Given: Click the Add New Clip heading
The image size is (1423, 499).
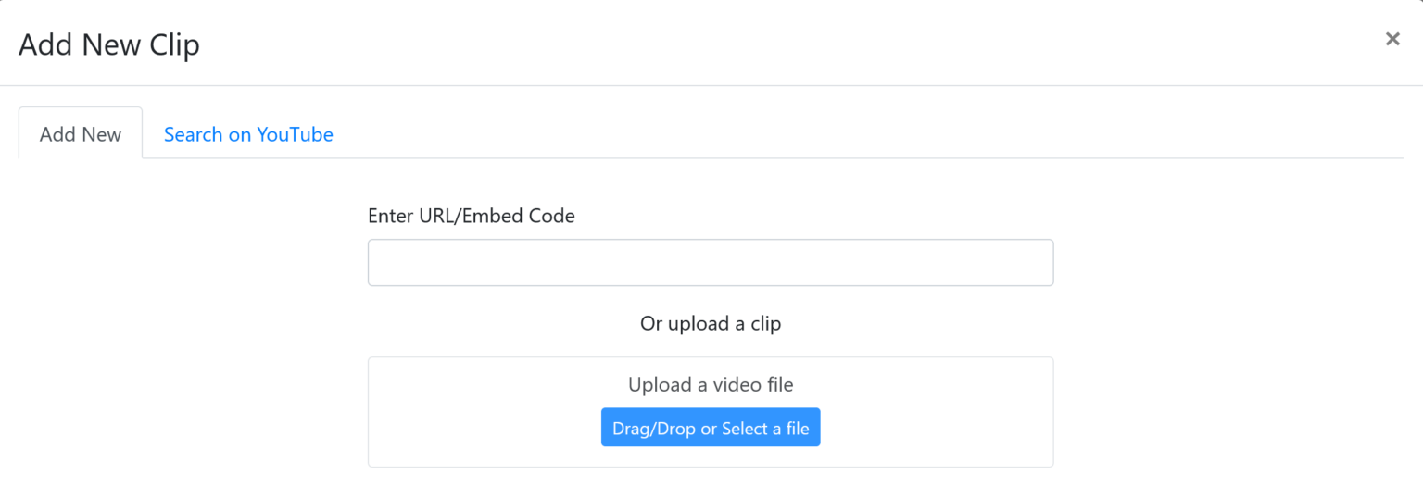Looking at the screenshot, I should pos(109,44).
